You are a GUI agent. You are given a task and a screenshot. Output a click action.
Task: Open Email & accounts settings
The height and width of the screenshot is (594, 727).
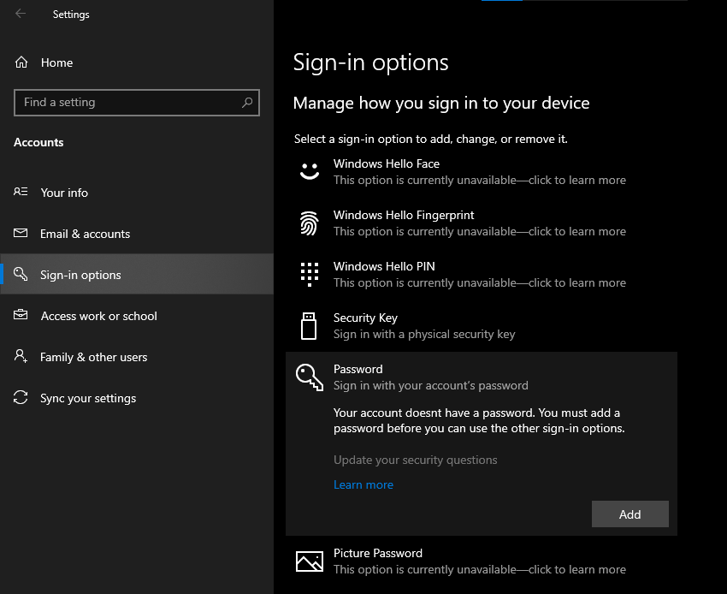[85, 234]
